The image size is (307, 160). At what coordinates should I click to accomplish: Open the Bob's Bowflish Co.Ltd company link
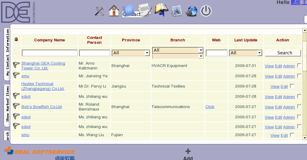[x=42, y=107]
